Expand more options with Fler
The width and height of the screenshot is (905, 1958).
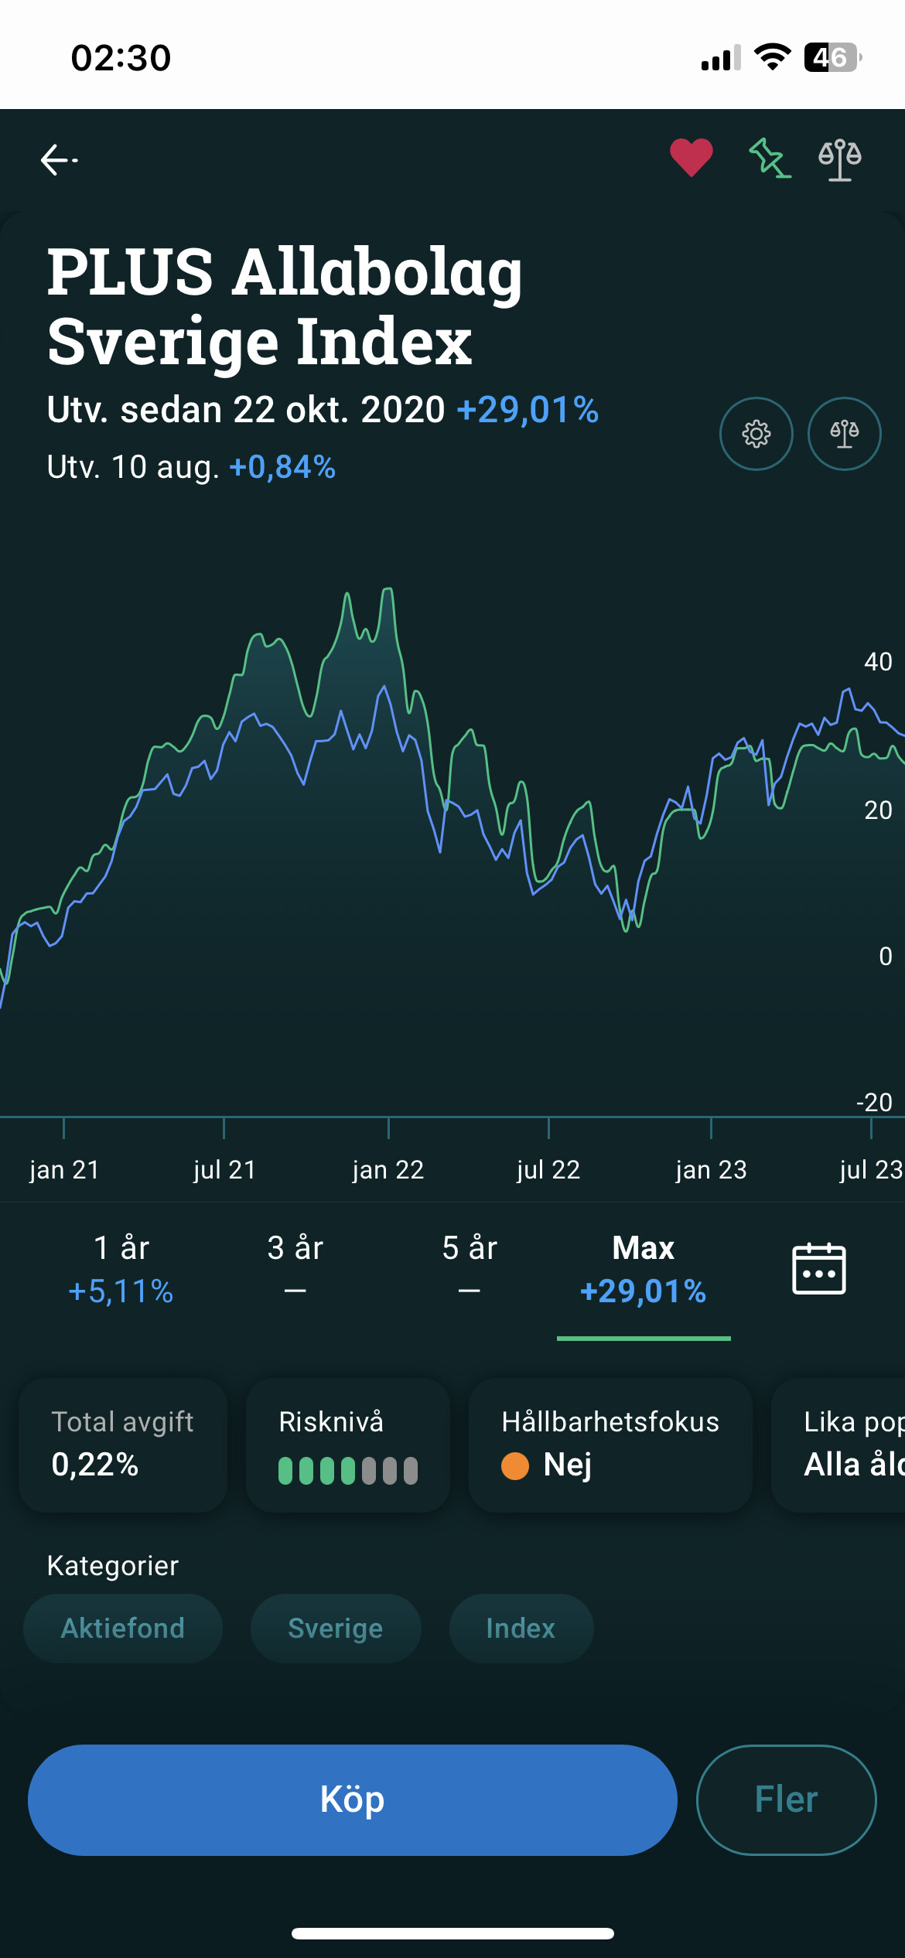coord(786,1799)
